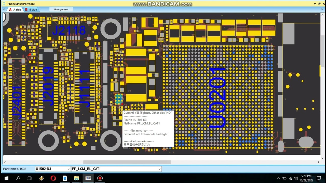
Task: Open the winged app icon in taskbar
Action: coord(41,178)
